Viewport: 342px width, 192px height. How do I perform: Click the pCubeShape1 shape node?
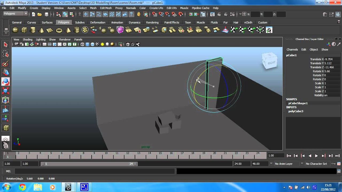click(298, 103)
